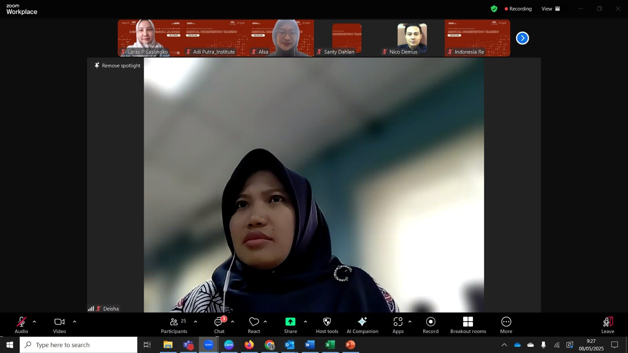Viewport: 628px width, 353px height.
Task: Open the More options menu
Action: pos(506,325)
